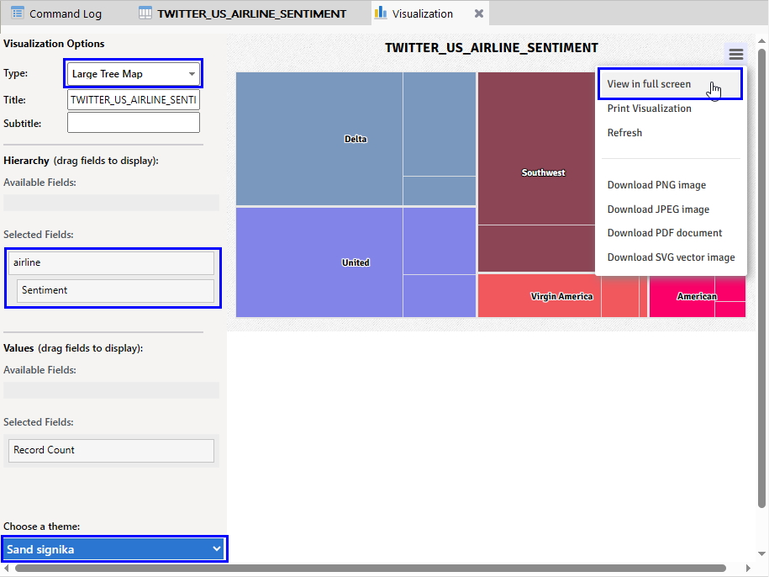Viewport: 769px width, 577px height.
Task: Click the Visualization Options heading
Action: (x=54, y=44)
